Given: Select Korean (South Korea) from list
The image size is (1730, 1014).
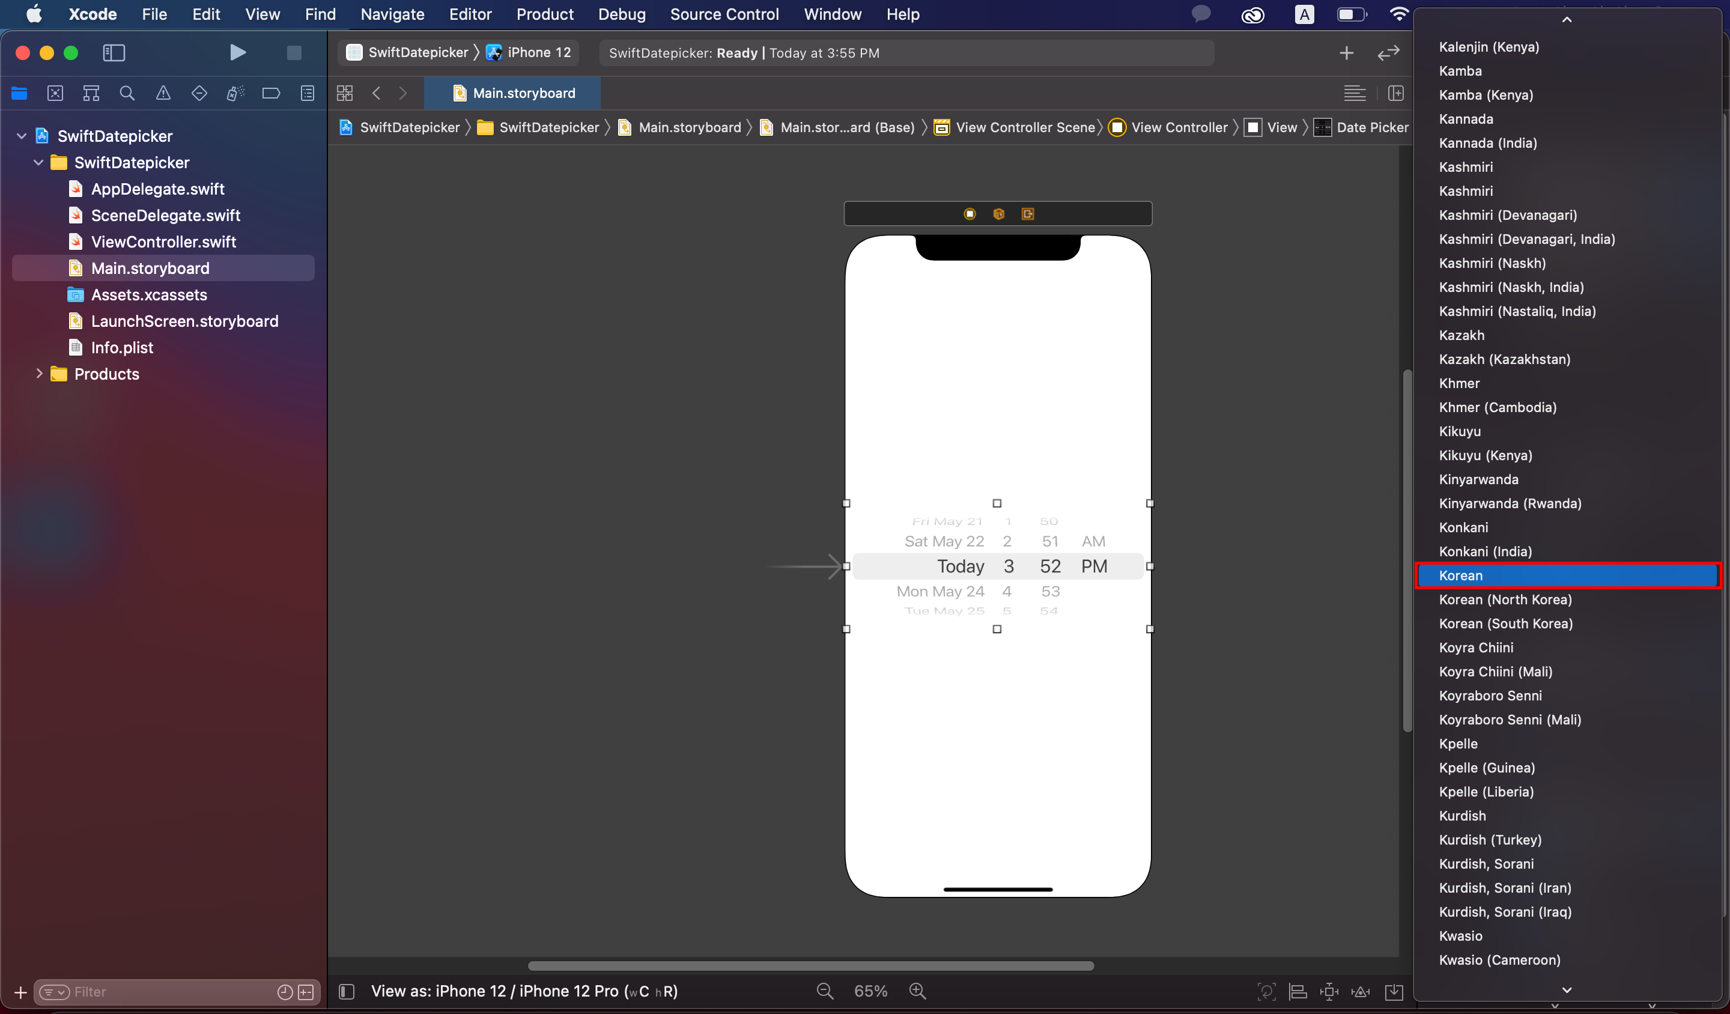Looking at the screenshot, I should click(x=1505, y=624).
